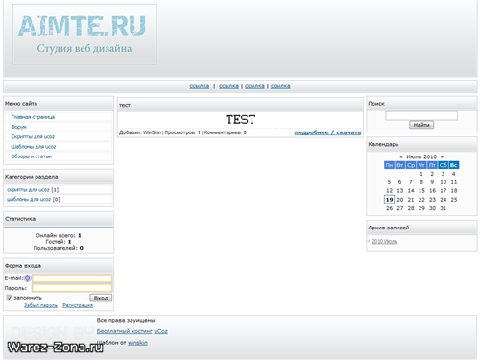Go to previous month in calendar
The height and width of the screenshot is (360, 480).
(401, 156)
